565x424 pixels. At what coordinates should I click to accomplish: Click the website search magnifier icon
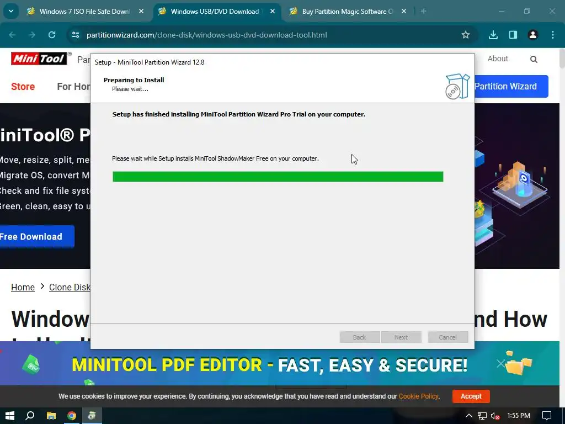point(534,60)
